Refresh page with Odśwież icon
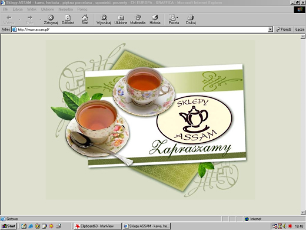The image size is (306, 230). [68, 18]
